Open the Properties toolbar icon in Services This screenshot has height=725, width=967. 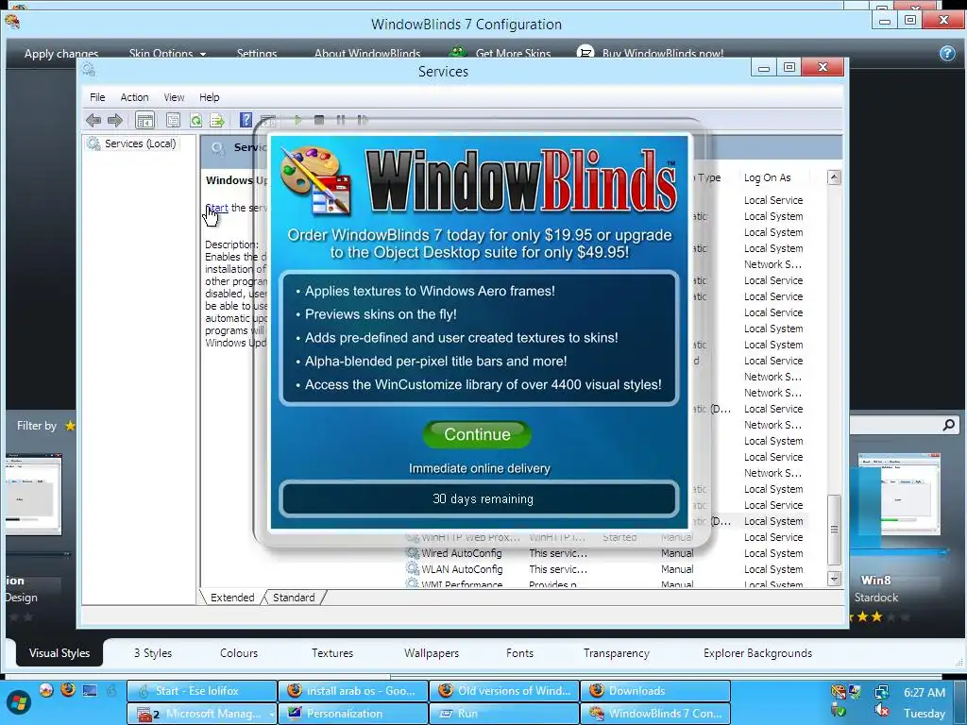pos(174,120)
